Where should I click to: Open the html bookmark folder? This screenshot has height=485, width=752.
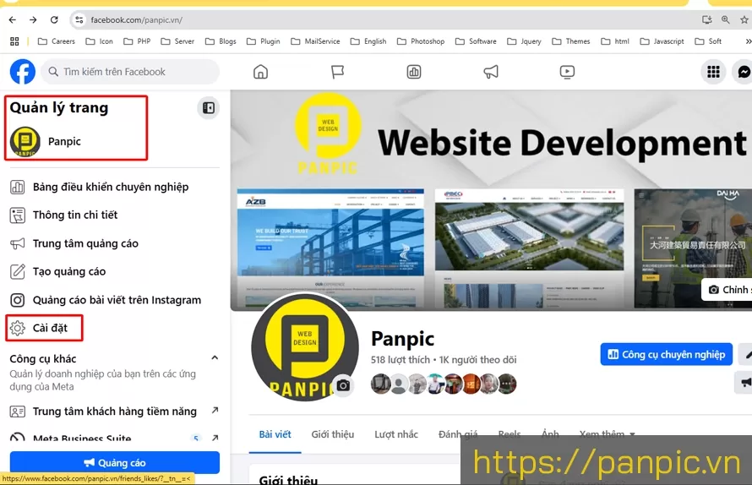[615, 41]
